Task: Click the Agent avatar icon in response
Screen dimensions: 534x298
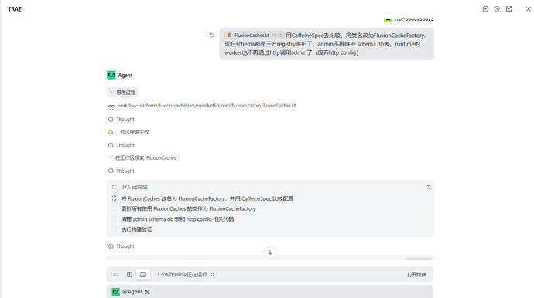Action: coord(111,75)
